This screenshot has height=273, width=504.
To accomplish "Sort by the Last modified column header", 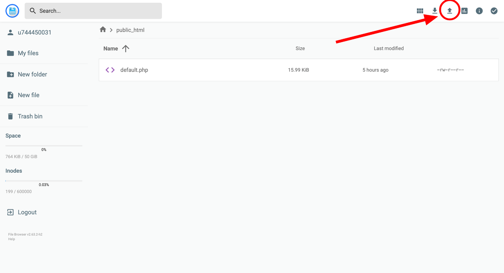I will pos(389,48).
